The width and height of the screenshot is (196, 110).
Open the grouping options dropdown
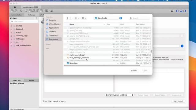tap(84, 18)
